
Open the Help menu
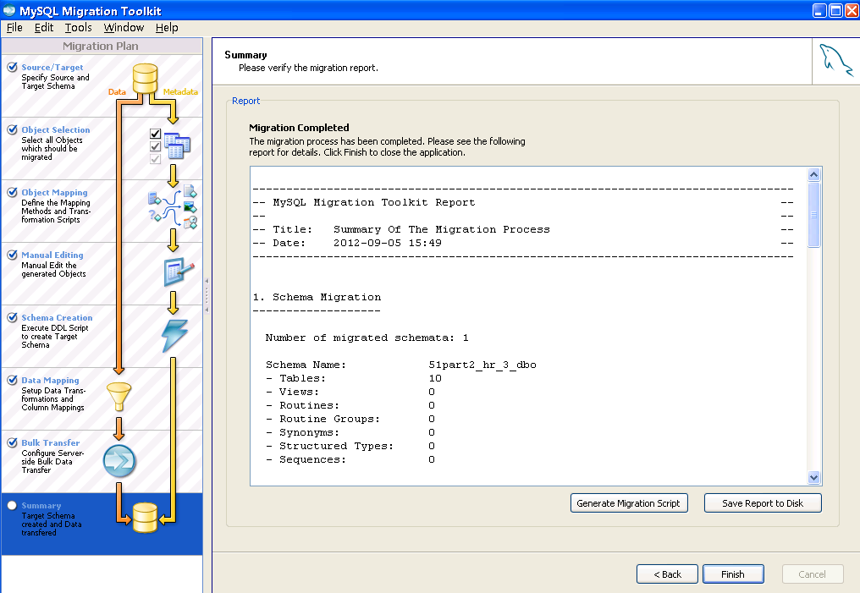[167, 27]
